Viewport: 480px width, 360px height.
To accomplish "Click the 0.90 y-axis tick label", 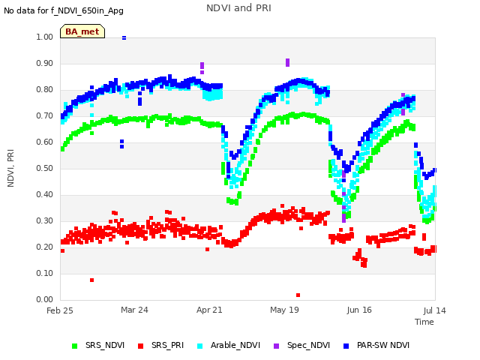I will [x=45, y=63].
